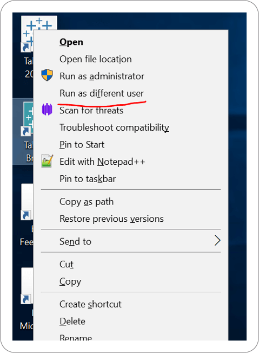
Task: Choose Open from the context menu
Action: [71, 42]
